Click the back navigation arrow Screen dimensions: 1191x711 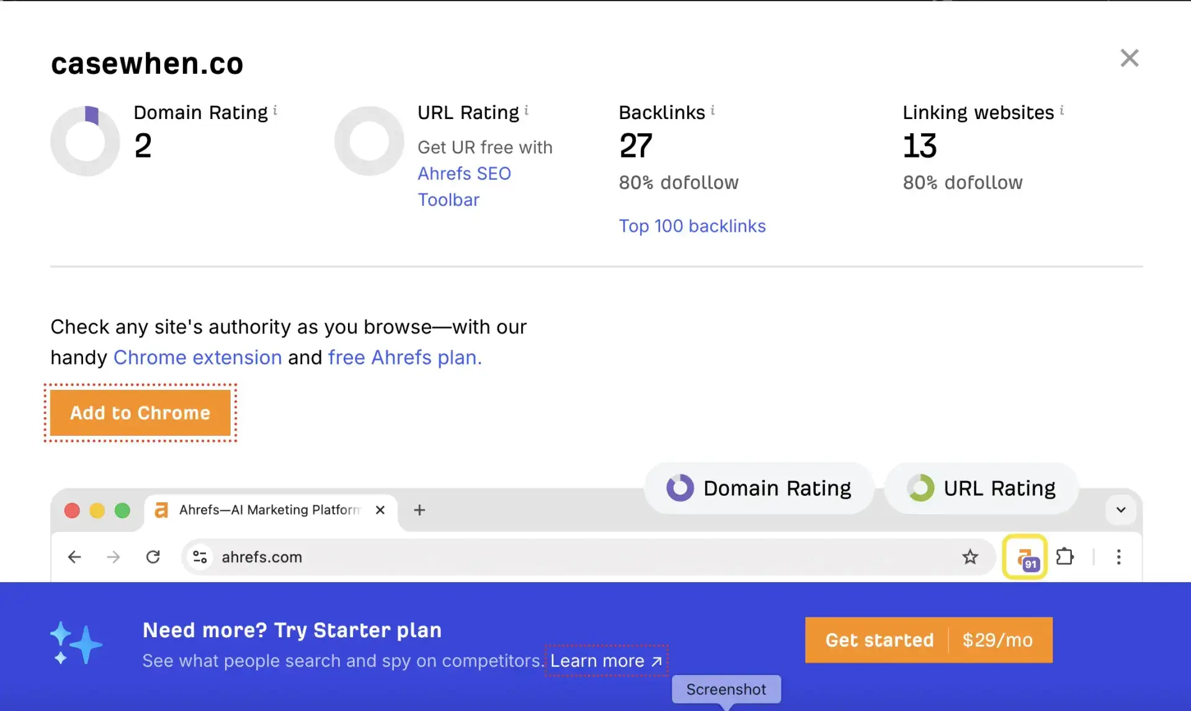74,557
